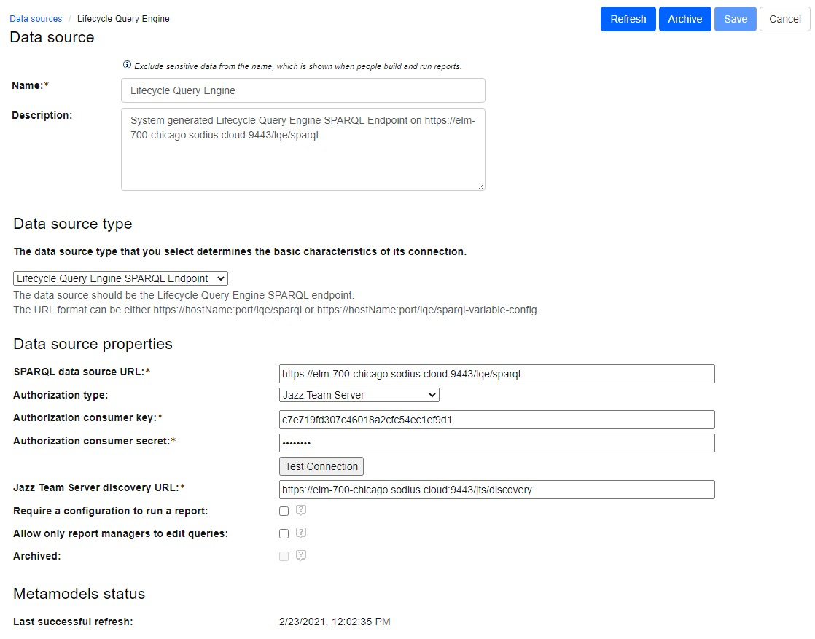Screen dimensions: 815x639
Task: Click the info icon above Name field
Action: pos(127,65)
